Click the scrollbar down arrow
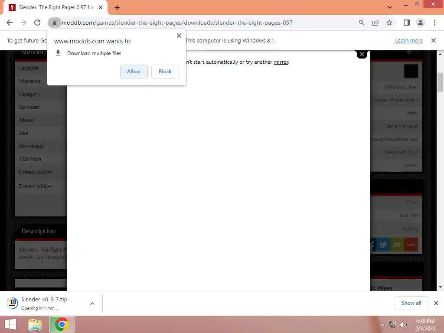This screenshot has height=333, width=444. (440, 287)
